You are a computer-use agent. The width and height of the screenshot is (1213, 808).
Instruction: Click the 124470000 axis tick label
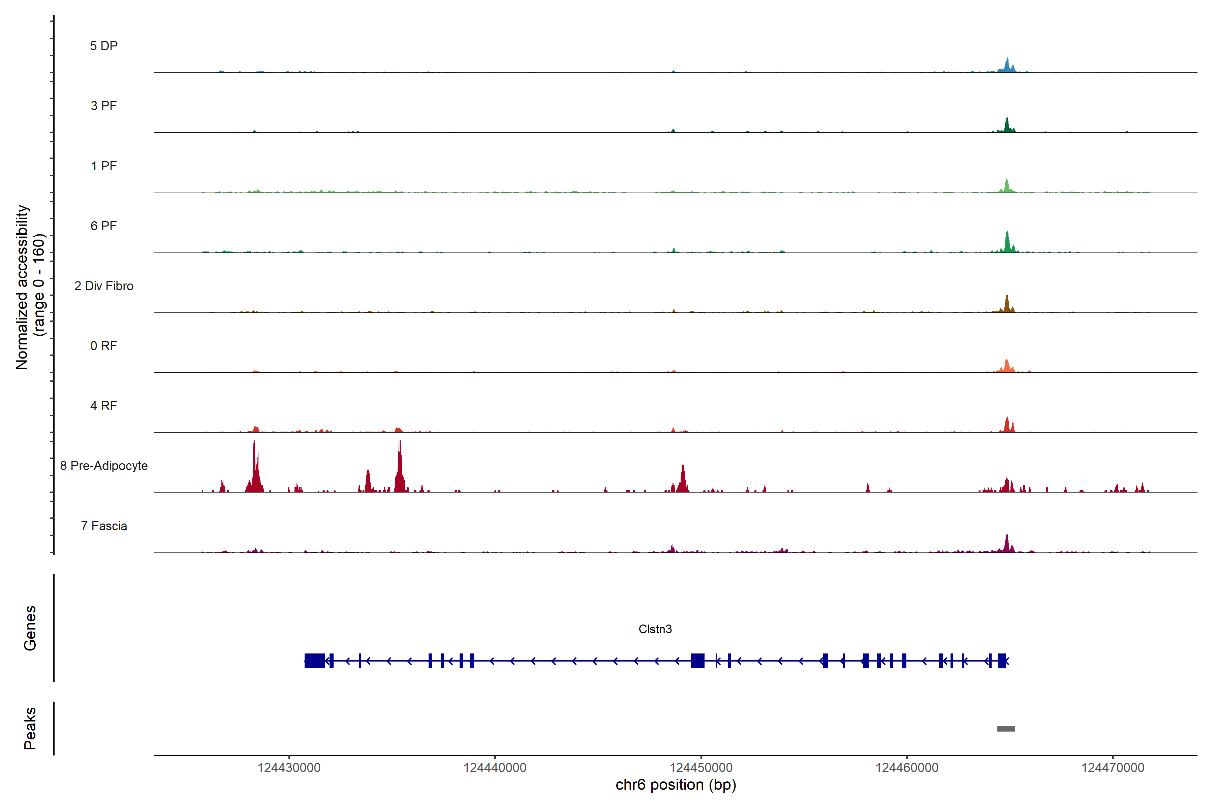[1113, 768]
